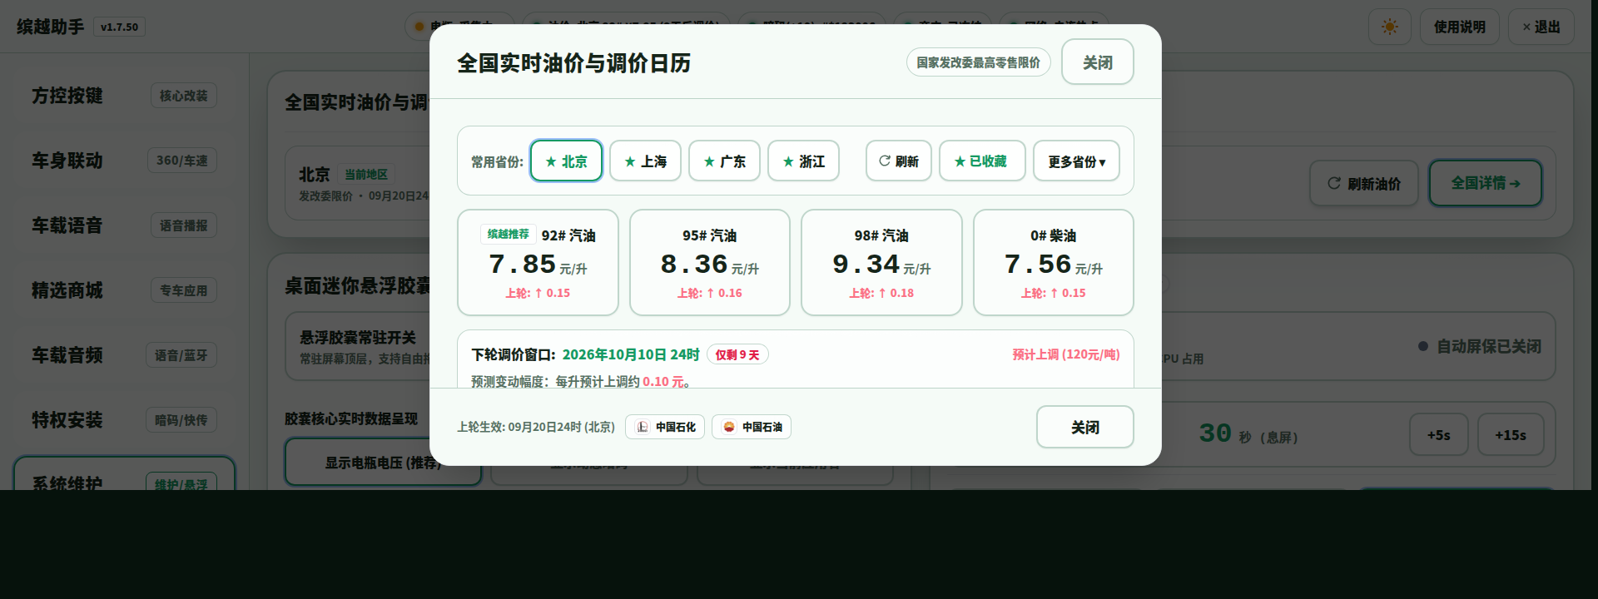Click the 当前地区 tag beside 北京
Viewport: 1598px width, 599px height.
pyautogui.click(x=366, y=175)
